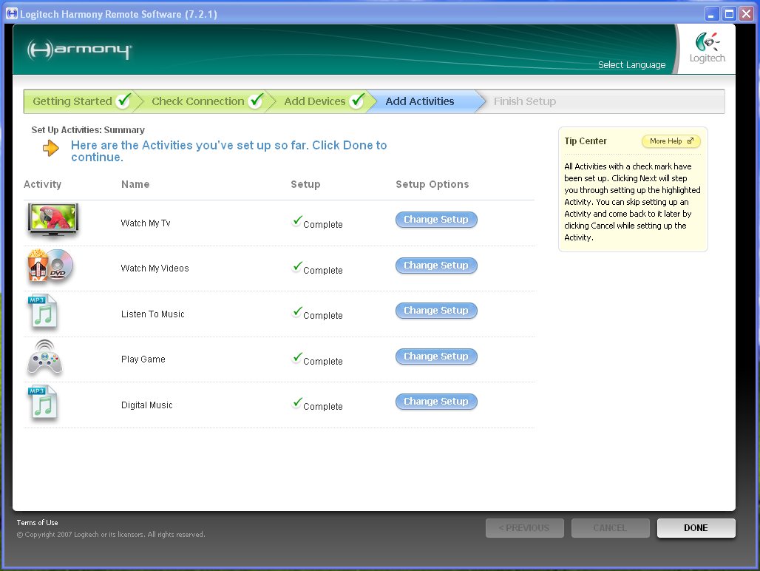Click the green check mark on Add Devices
Image resolution: width=760 pixels, height=571 pixels.
point(357,101)
